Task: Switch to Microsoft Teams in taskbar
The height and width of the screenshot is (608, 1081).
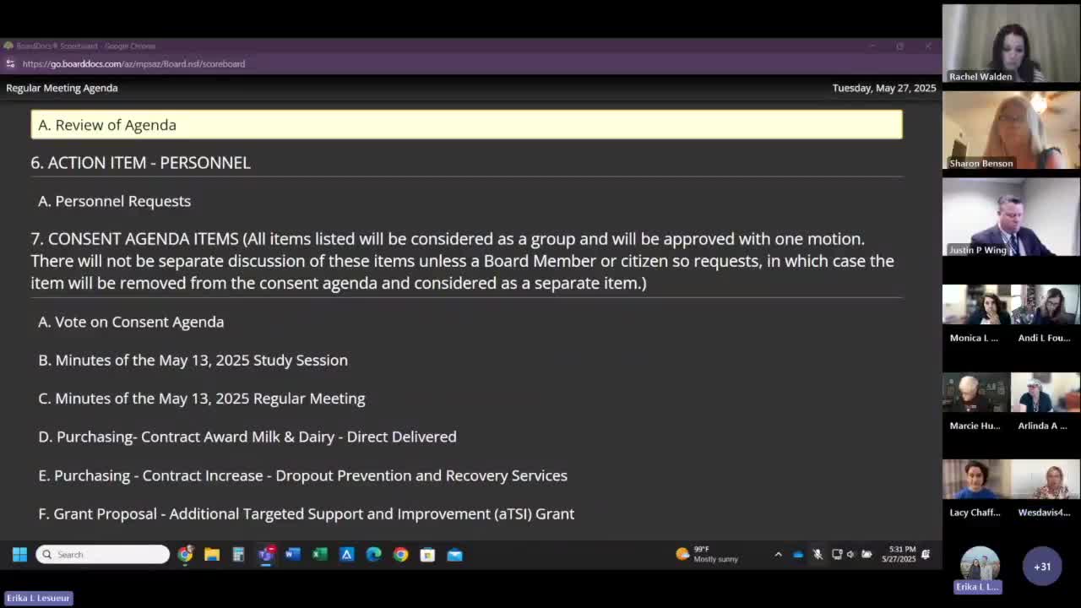Action: [x=266, y=555]
